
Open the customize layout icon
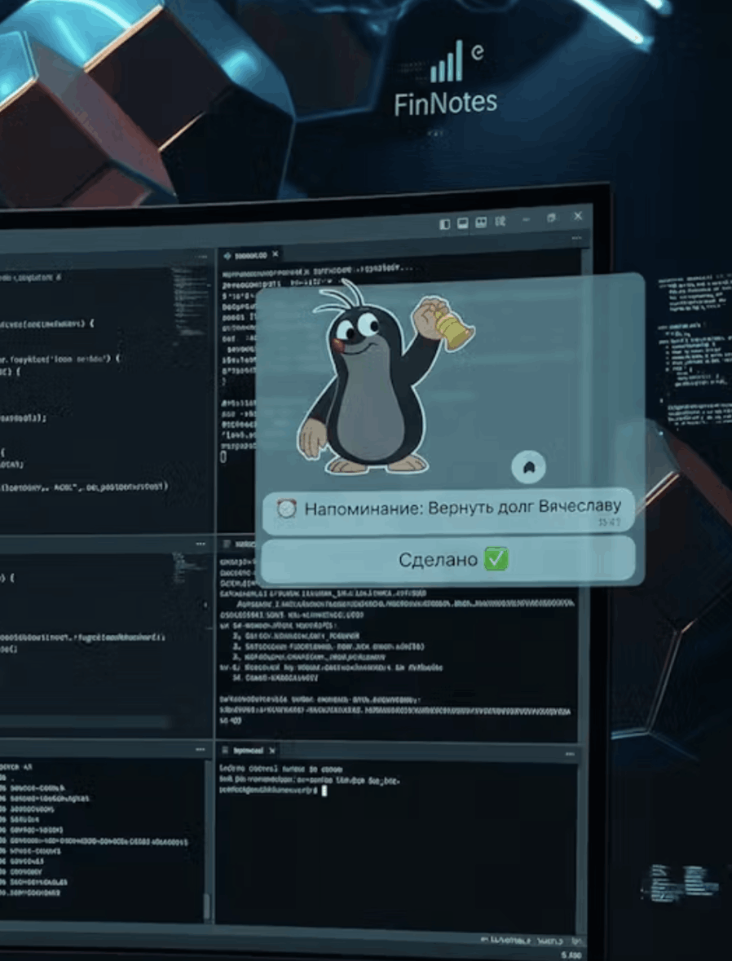(500, 222)
